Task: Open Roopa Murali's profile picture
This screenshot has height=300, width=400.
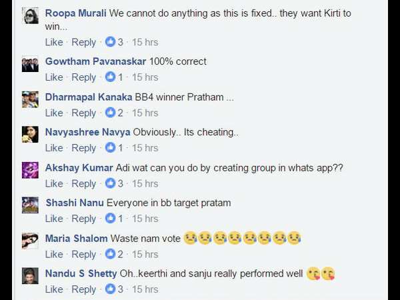Action: point(30,17)
